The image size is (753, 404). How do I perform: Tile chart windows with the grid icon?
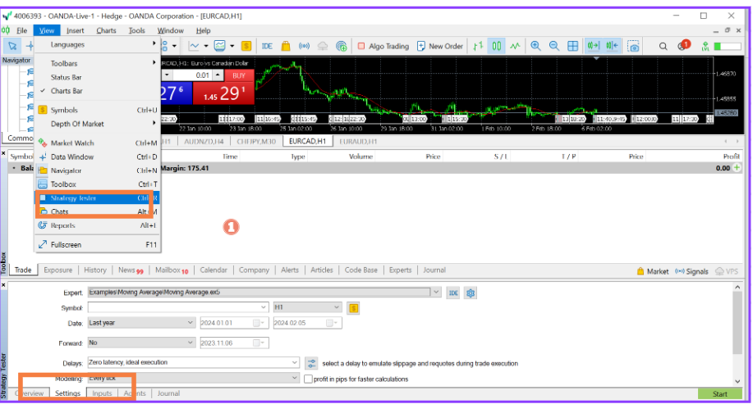[x=572, y=46]
